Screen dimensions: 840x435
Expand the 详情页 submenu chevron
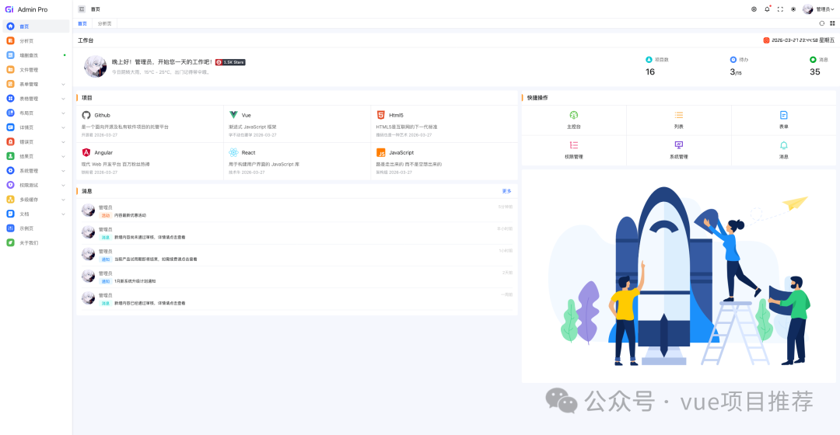click(63, 127)
